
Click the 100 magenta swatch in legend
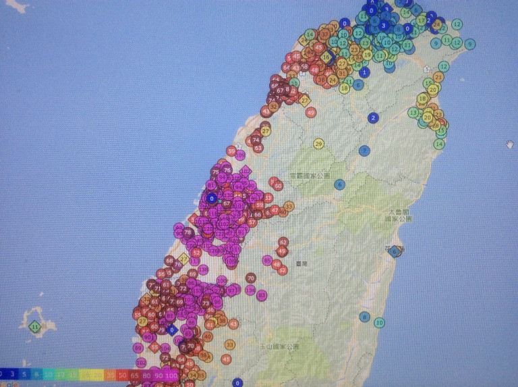[171, 374]
